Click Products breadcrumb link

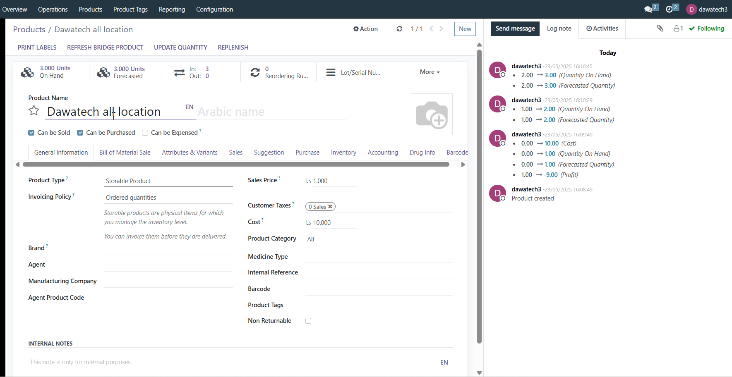point(29,29)
